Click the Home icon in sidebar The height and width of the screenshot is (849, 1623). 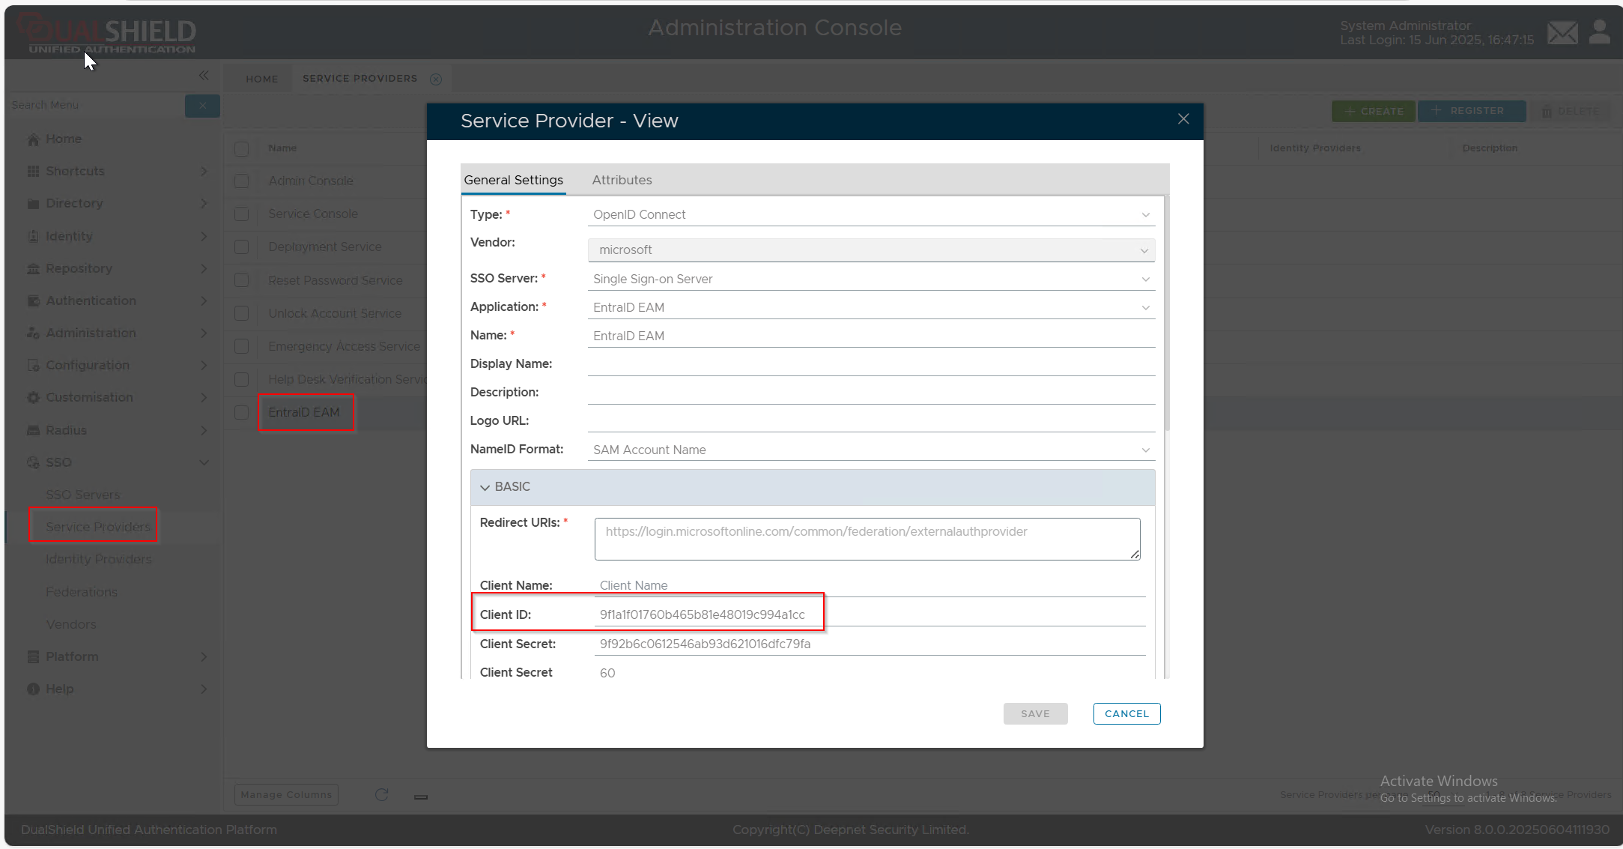click(33, 139)
